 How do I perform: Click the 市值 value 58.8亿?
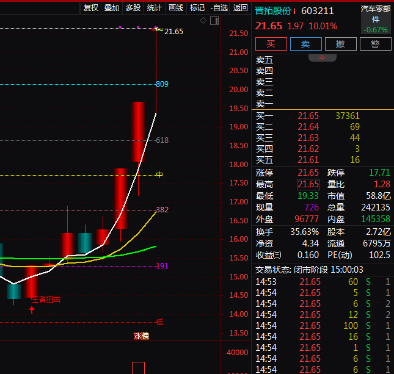pyautogui.click(x=378, y=196)
